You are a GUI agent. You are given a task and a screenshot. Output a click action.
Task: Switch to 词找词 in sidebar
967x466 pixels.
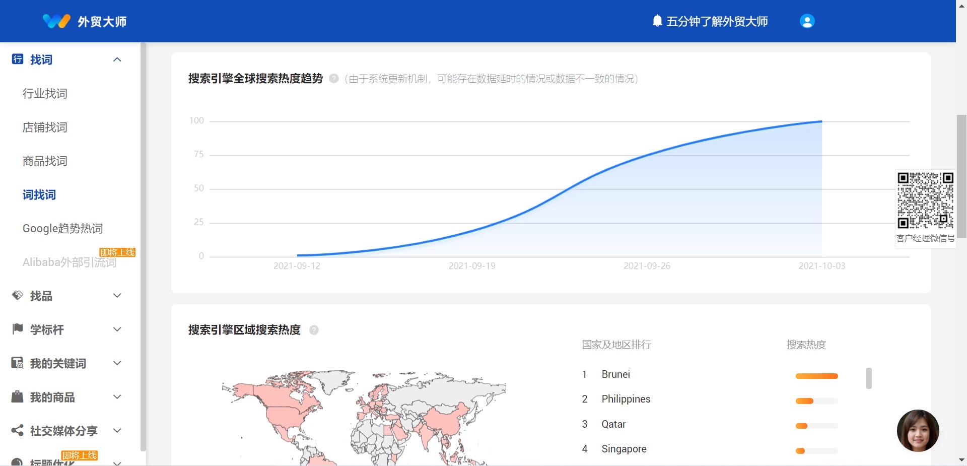[x=39, y=195]
